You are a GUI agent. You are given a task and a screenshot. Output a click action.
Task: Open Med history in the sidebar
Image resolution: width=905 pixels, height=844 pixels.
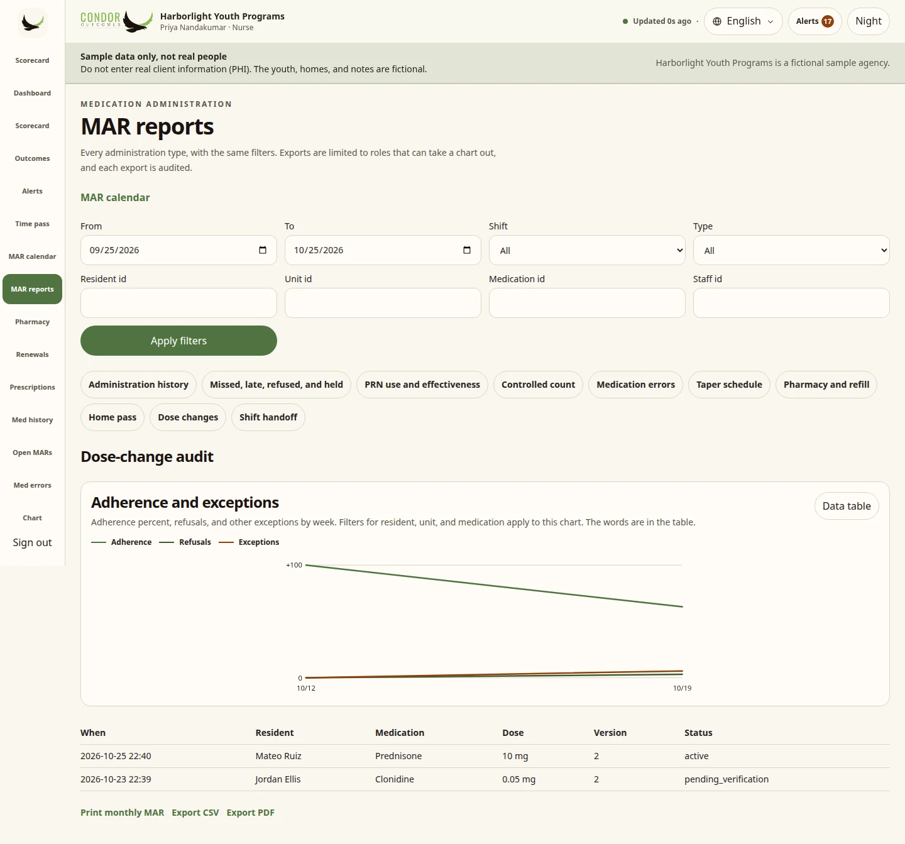coord(32,420)
